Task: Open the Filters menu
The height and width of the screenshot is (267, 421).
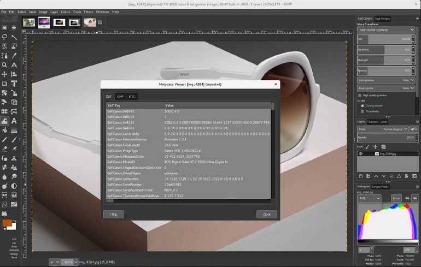Action: pyautogui.click(x=89, y=12)
